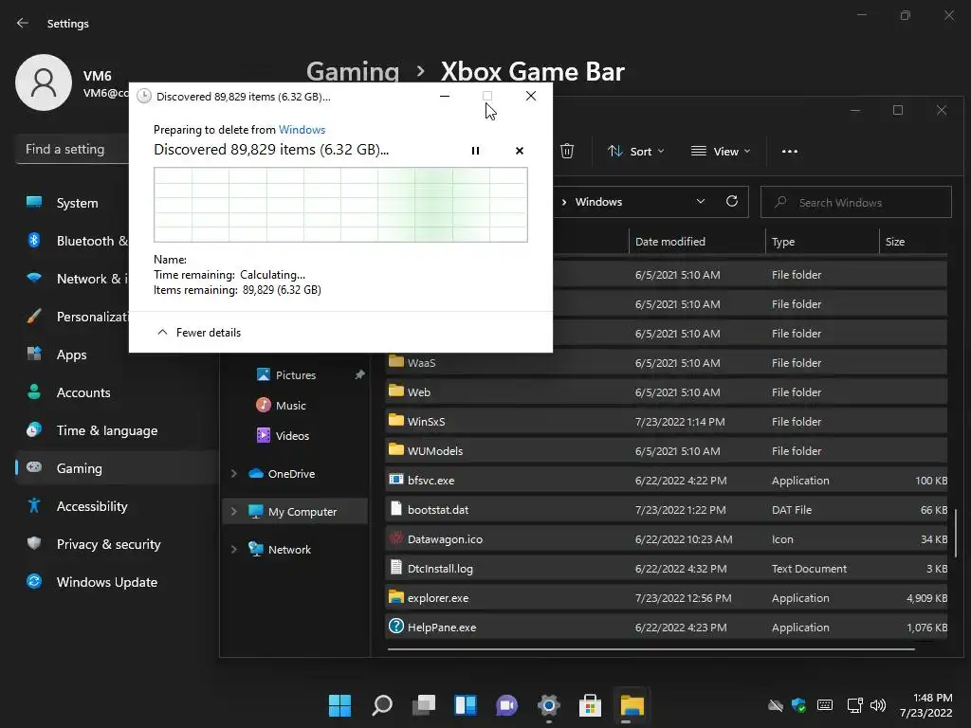Viewport: 971px width, 728px height.
Task: Open taskbar Search
Action: 382,705
